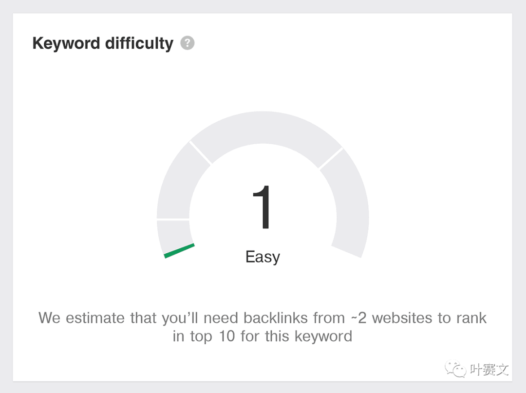Click the word 'backlinks' in description

tap(275, 318)
